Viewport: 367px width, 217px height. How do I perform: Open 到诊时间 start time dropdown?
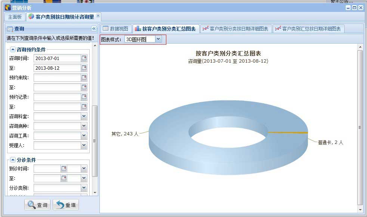[x=84, y=169]
